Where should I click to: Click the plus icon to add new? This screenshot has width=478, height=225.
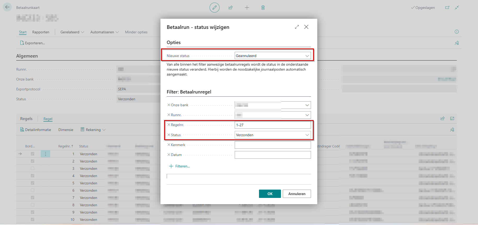(x=247, y=8)
